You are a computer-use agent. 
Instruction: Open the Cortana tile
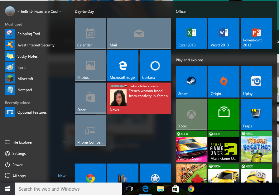(x=155, y=66)
